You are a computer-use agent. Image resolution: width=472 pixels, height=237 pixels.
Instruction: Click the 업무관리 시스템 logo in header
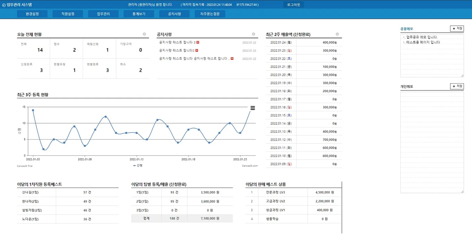click(17, 5)
